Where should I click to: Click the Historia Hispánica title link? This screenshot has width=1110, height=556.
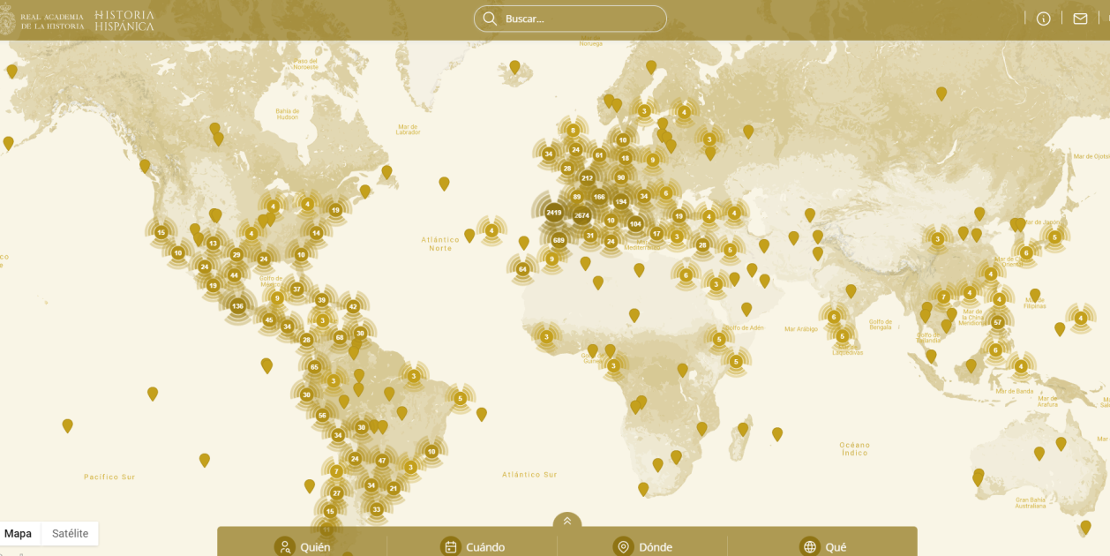click(x=124, y=20)
